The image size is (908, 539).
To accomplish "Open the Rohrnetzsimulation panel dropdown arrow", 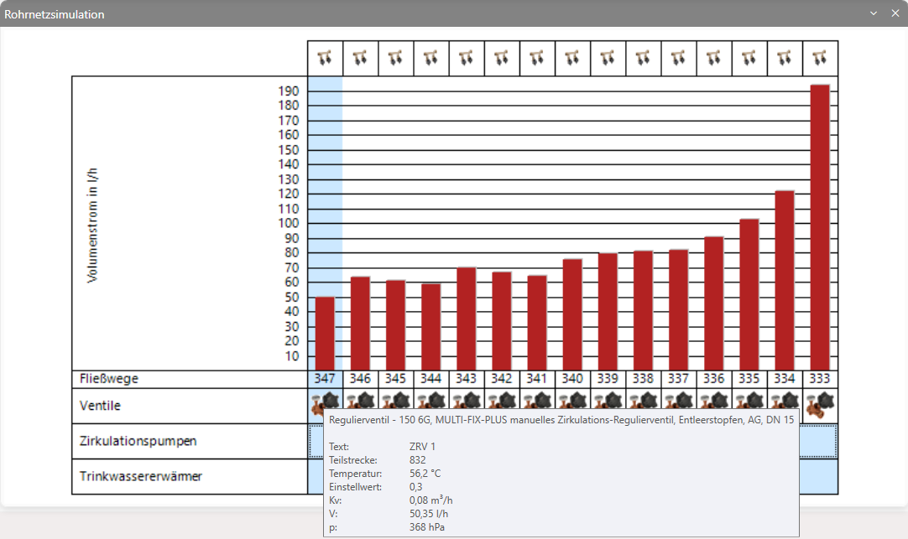I will coord(874,13).
